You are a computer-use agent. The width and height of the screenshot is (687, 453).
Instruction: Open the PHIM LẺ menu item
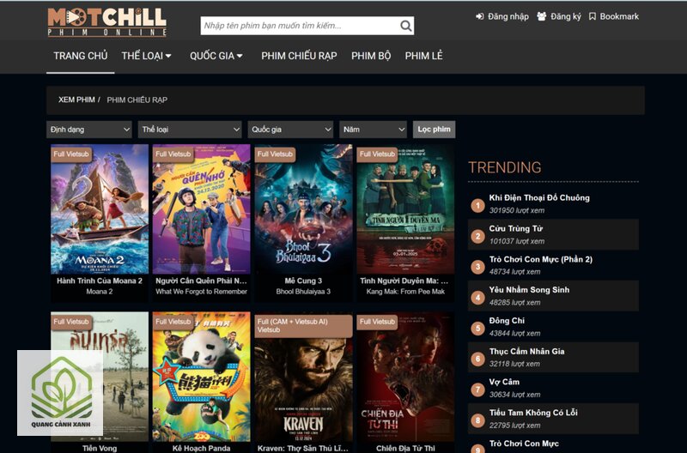pos(423,56)
